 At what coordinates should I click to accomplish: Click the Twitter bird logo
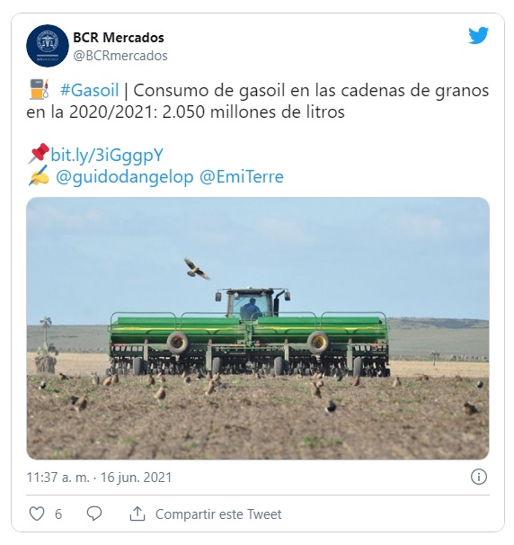pyautogui.click(x=478, y=35)
